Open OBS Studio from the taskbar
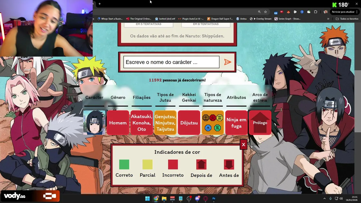The height and width of the screenshot is (203, 361). (189, 198)
